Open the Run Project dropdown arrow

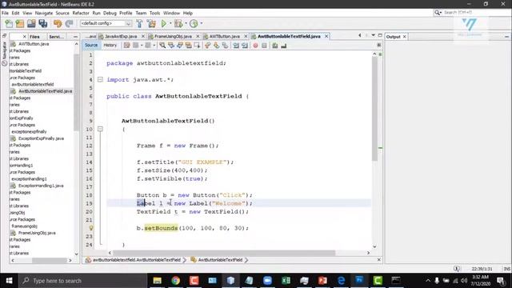(x=170, y=23)
